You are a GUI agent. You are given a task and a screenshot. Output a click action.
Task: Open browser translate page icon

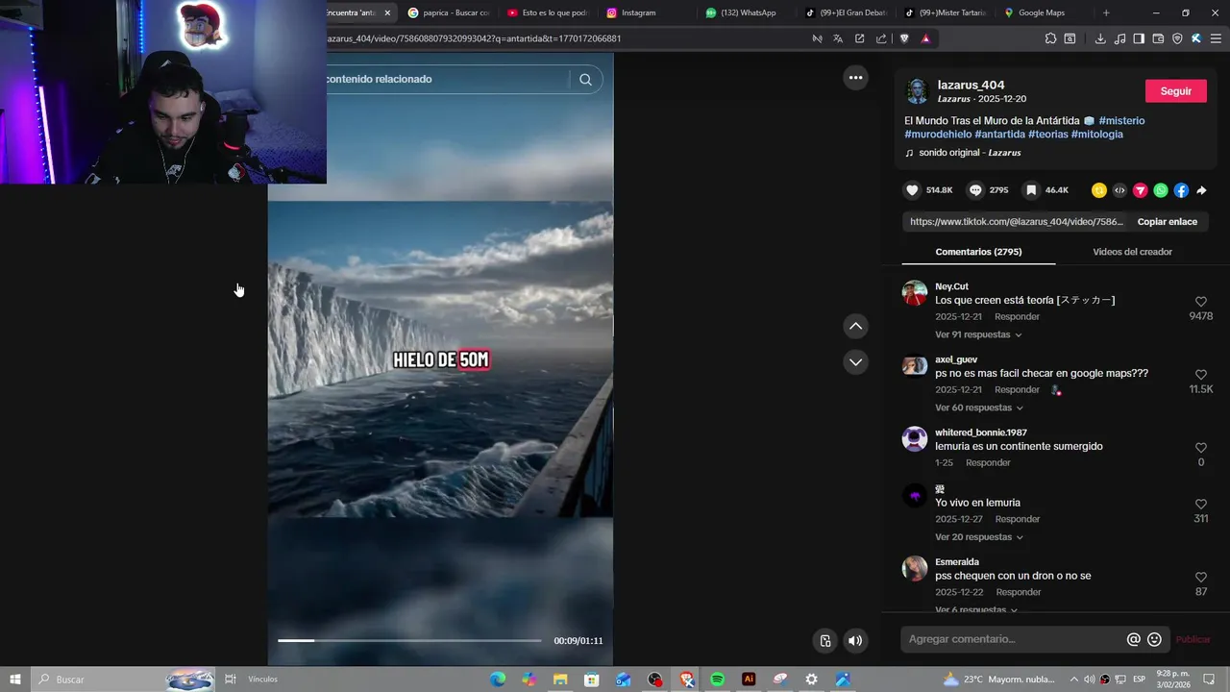pyautogui.click(x=838, y=38)
